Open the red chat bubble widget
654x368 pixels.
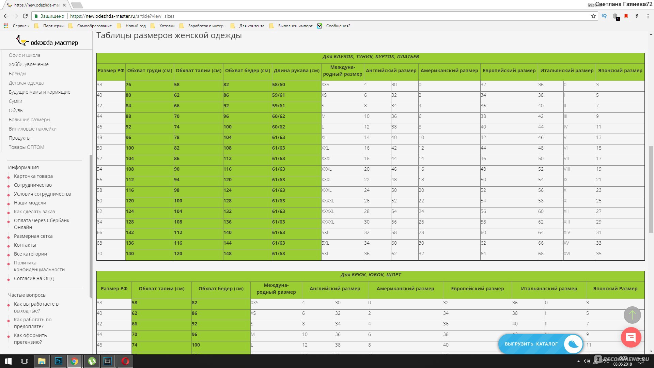pyautogui.click(x=631, y=337)
